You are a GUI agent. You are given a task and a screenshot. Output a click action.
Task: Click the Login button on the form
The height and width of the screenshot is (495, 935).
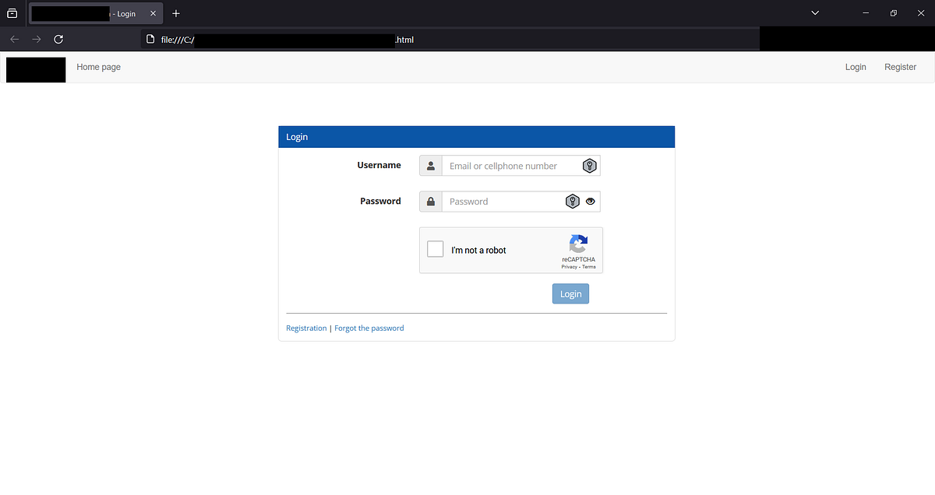(x=570, y=293)
